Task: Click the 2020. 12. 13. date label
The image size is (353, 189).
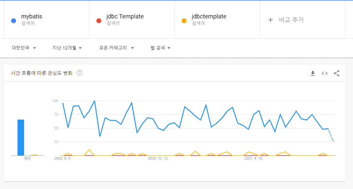Action: [158, 159]
